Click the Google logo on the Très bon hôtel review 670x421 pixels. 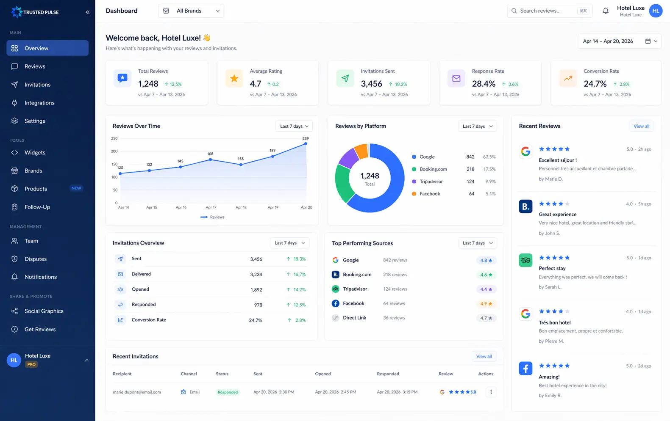tap(525, 314)
